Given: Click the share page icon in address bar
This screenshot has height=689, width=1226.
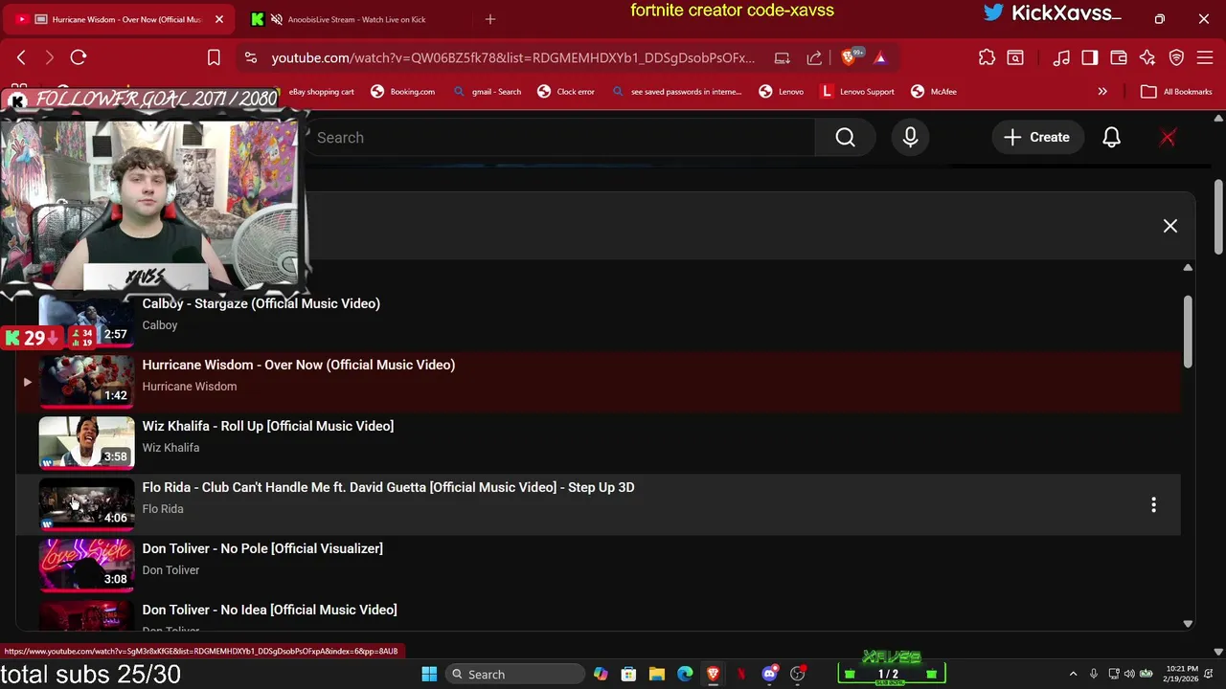Looking at the screenshot, I should click(814, 57).
